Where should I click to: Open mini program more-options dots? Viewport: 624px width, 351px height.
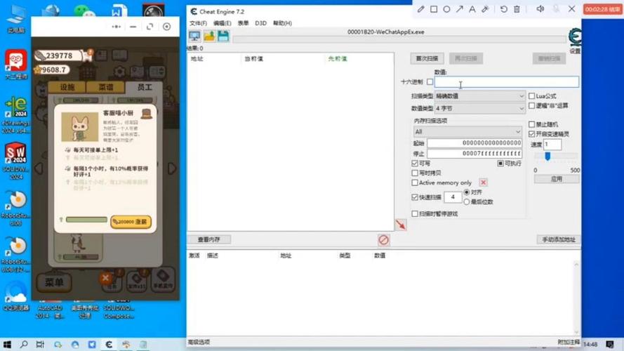coord(117,27)
